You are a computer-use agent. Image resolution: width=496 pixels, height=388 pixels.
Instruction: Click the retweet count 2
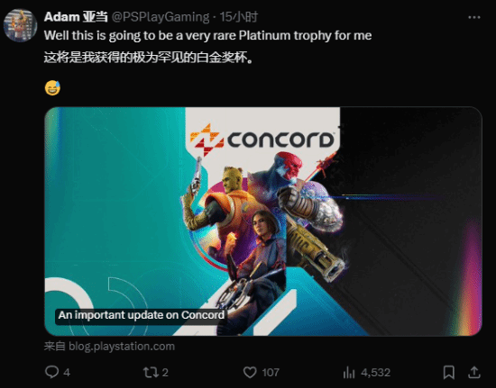pos(165,373)
